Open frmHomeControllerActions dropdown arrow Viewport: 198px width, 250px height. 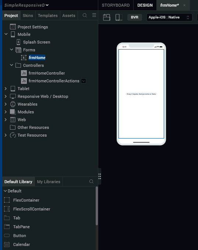pos(84,81)
